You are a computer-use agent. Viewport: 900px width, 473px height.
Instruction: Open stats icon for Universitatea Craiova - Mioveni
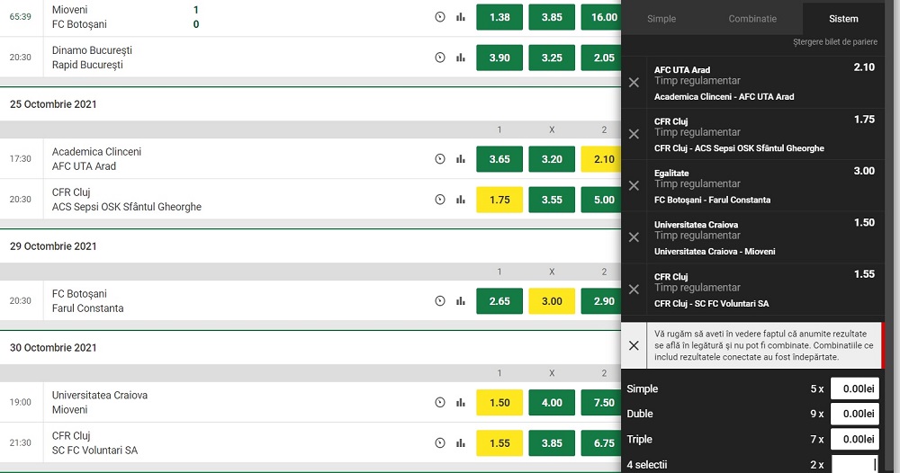click(x=461, y=403)
